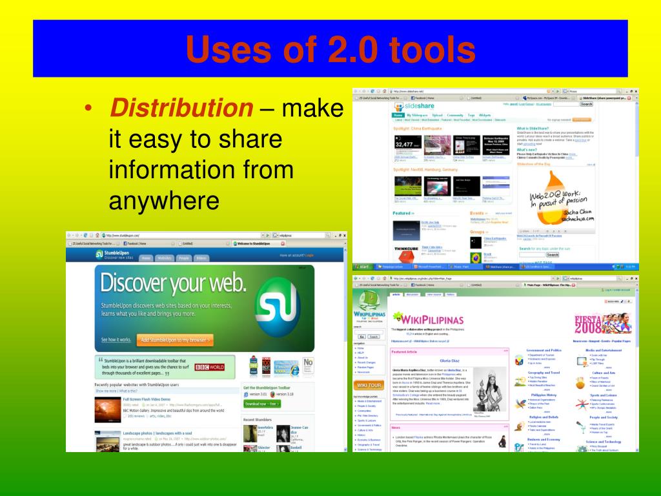Select the article tab on WikiPilipinas

click(x=396, y=294)
